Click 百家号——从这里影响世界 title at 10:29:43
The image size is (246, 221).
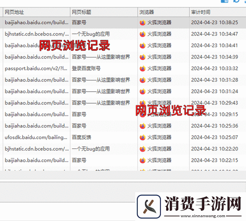pyautogui.click(x=101, y=103)
